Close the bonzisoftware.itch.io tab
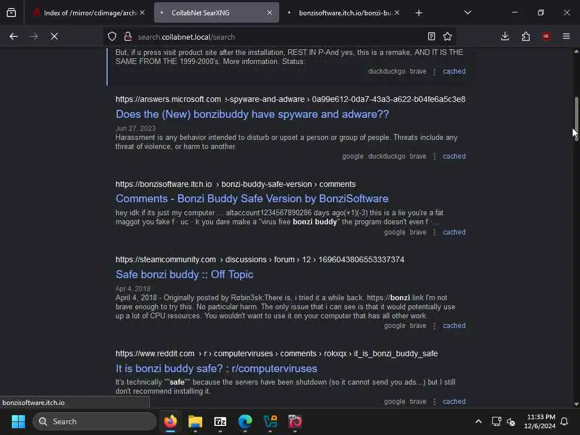580x435 pixels. pyautogui.click(x=397, y=12)
